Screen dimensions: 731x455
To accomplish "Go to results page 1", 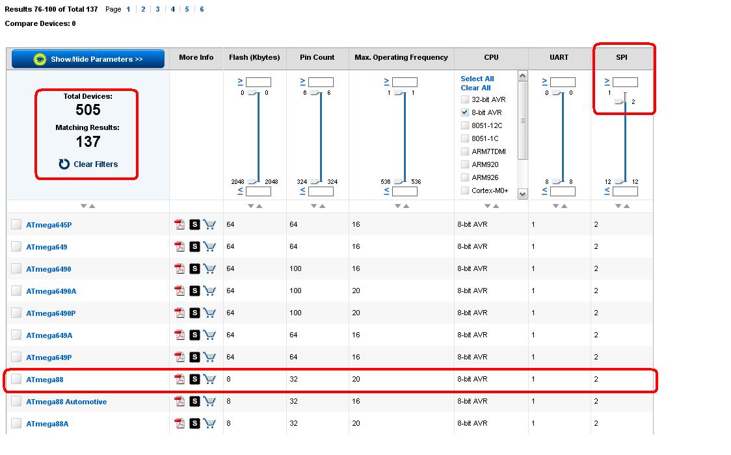I will coord(128,9).
